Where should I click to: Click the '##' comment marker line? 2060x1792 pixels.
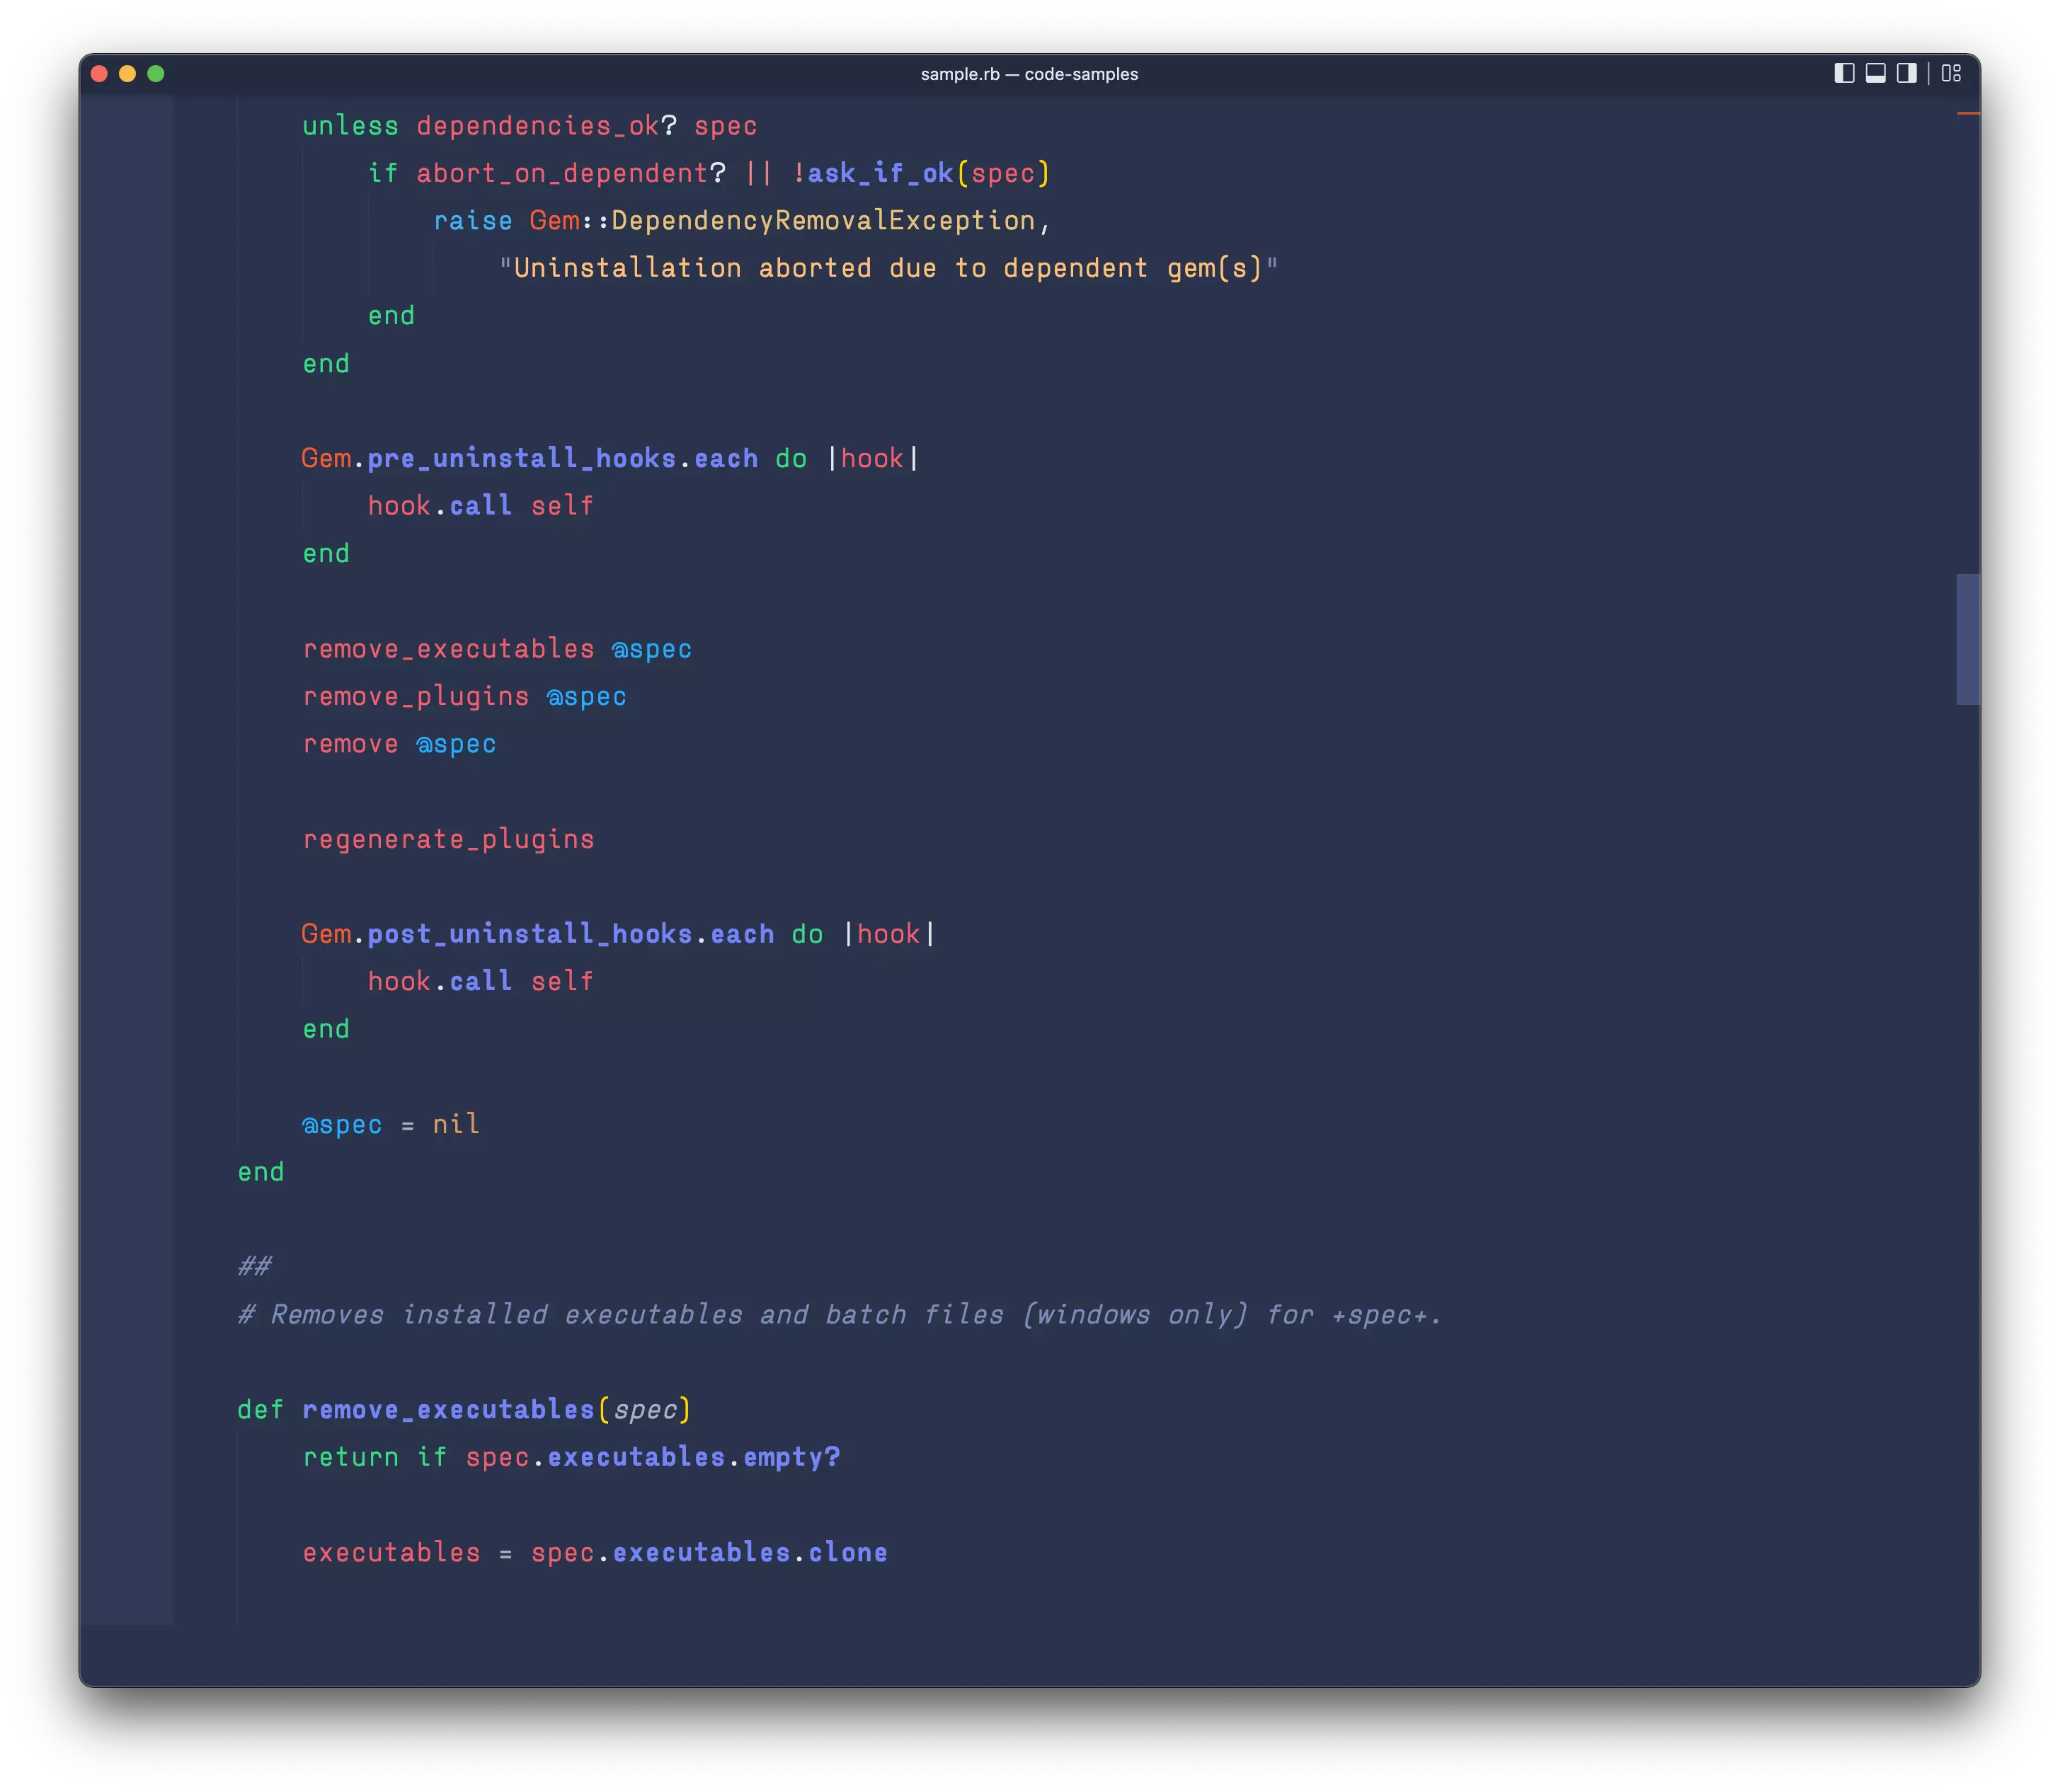(254, 1267)
